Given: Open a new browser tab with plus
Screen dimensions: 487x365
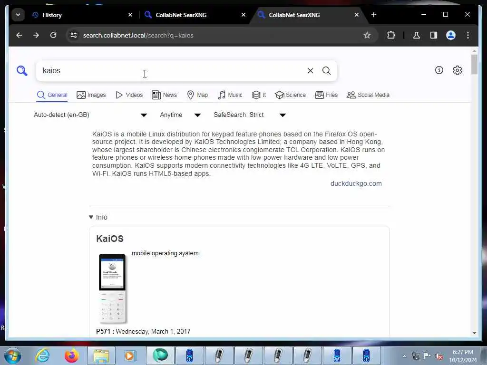Looking at the screenshot, I should tap(374, 15).
